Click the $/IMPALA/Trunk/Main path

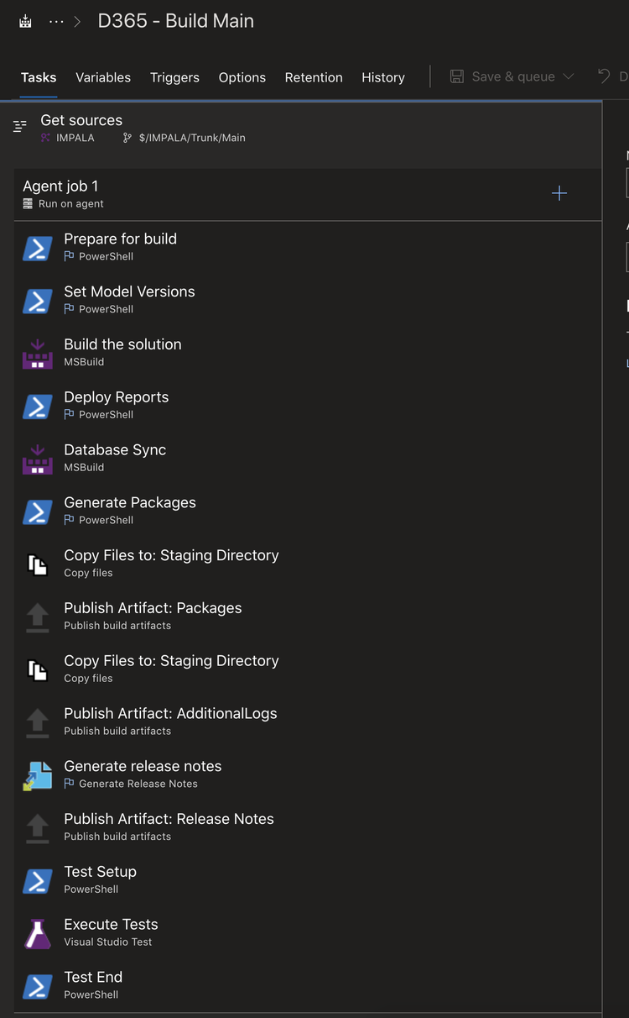pyautogui.click(x=192, y=138)
